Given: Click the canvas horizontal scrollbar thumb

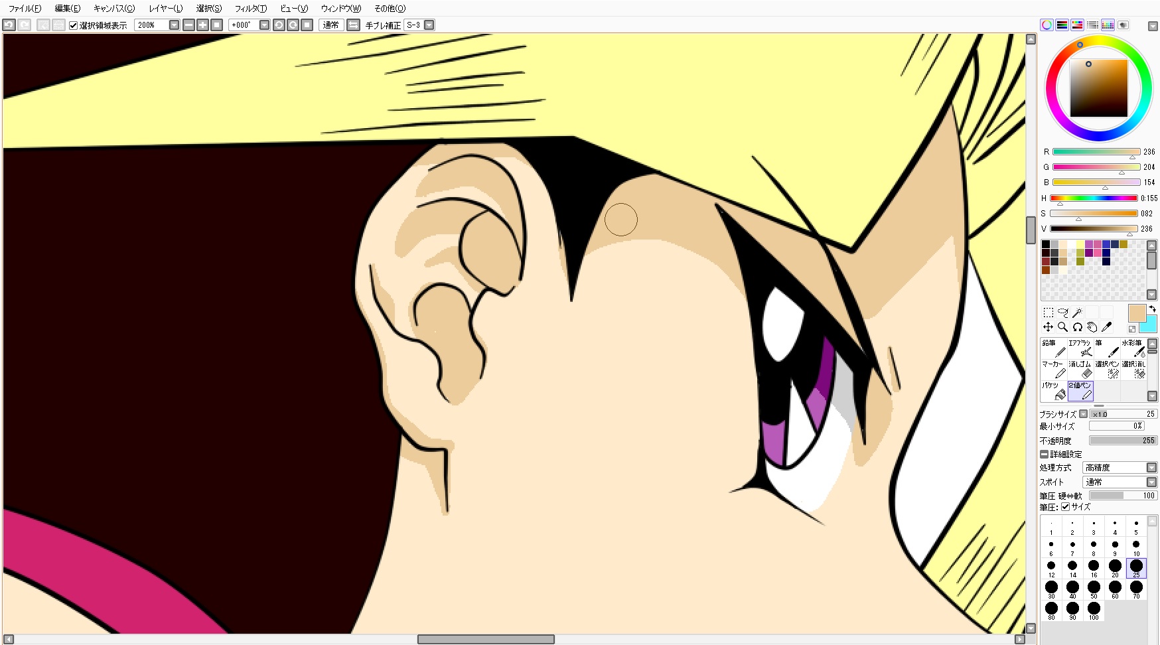Looking at the screenshot, I should tap(486, 640).
